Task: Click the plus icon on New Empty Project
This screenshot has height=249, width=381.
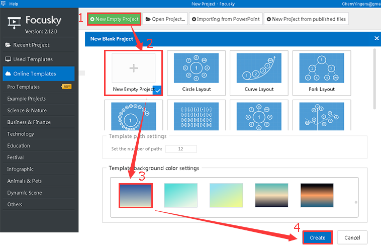Action: (134, 68)
